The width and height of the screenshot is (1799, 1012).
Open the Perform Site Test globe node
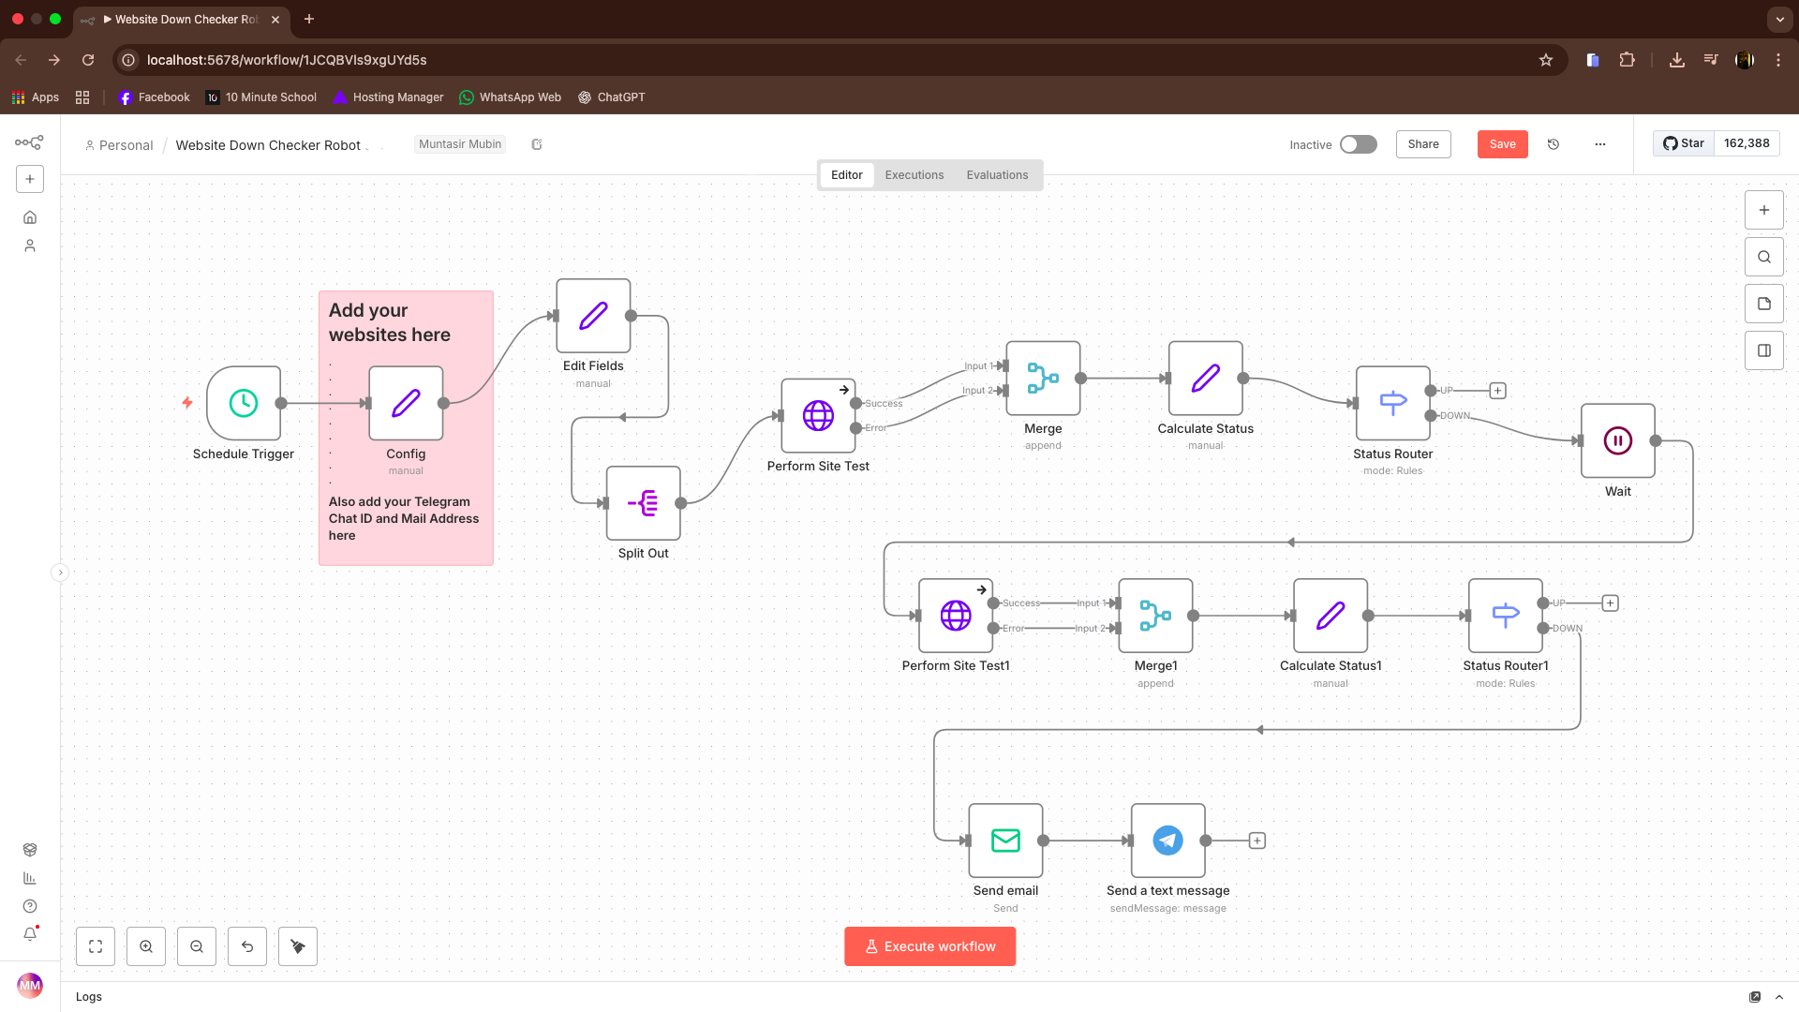(818, 416)
